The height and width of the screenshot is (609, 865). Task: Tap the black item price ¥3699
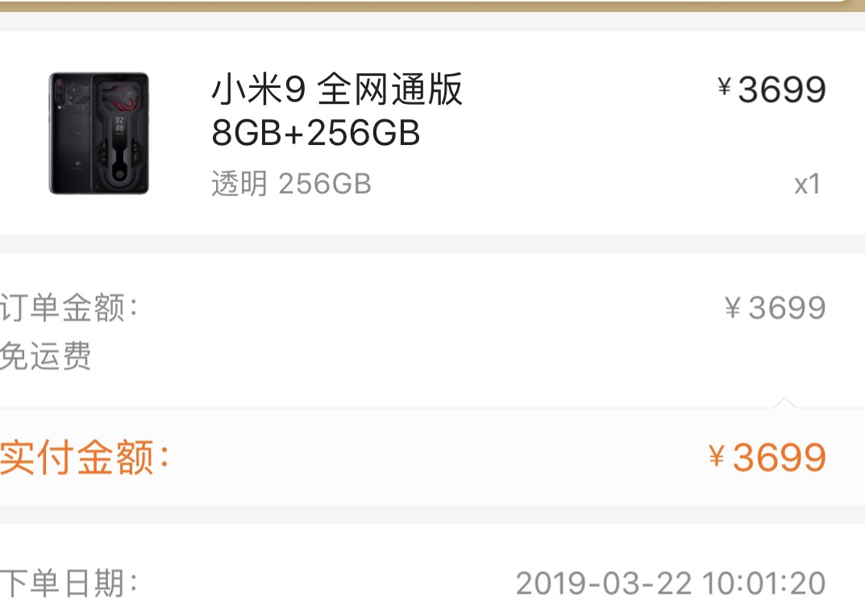click(771, 89)
